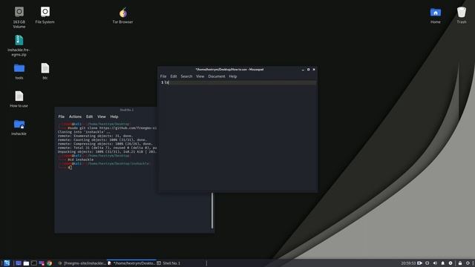Click the show desktop taskbar launcher
This screenshot has height=267, width=475.
coord(19,263)
